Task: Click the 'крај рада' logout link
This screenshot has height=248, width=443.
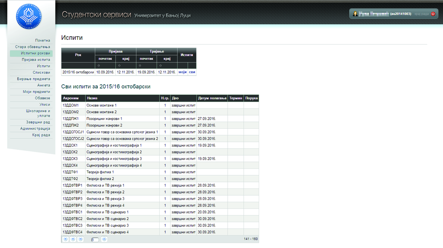Action: click(421, 14)
